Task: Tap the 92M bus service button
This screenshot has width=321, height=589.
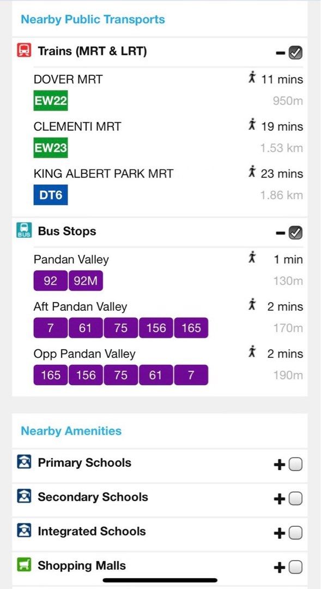Action: [x=86, y=281]
